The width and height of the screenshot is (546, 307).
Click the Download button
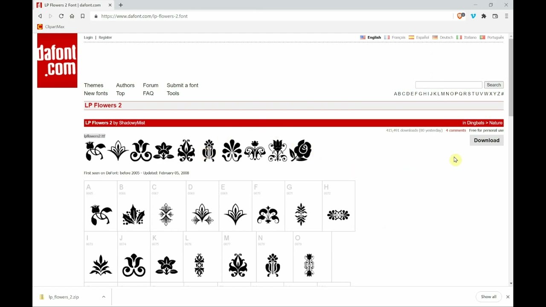click(487, 140)
